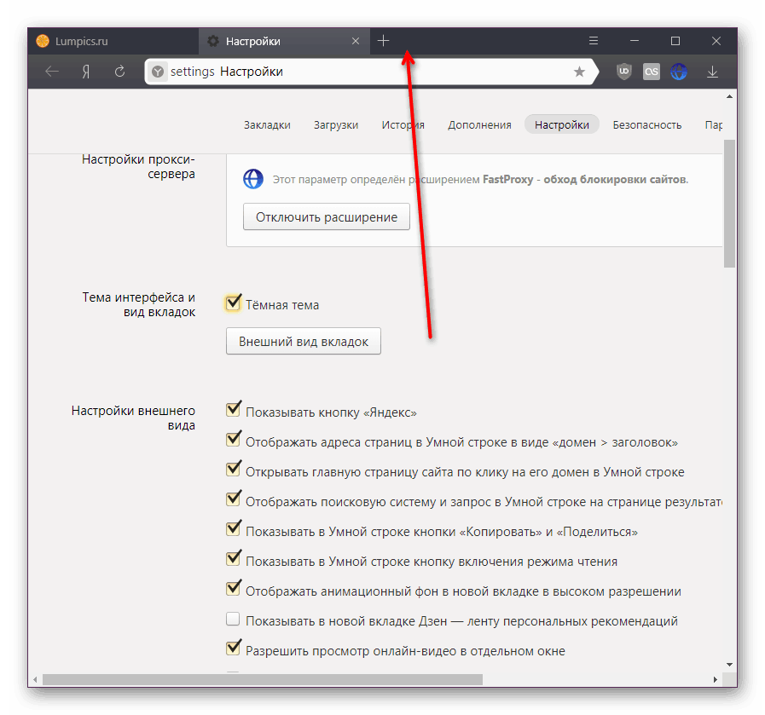The height and width of the screenshot is (715, 765).
Task: Open the Загрузки section
Action: (336, 124)
